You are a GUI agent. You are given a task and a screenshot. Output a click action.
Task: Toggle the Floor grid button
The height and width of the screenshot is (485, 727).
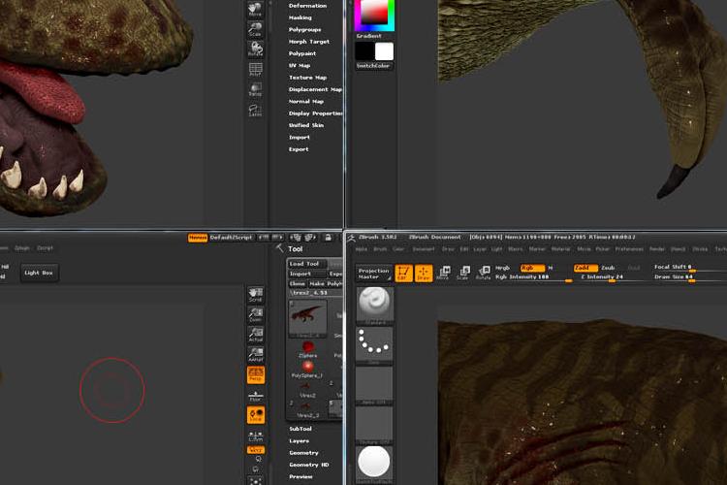256,395
